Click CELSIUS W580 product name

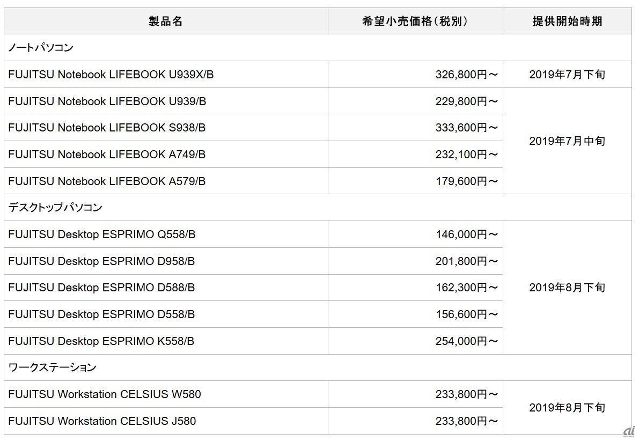pos(105,394)
